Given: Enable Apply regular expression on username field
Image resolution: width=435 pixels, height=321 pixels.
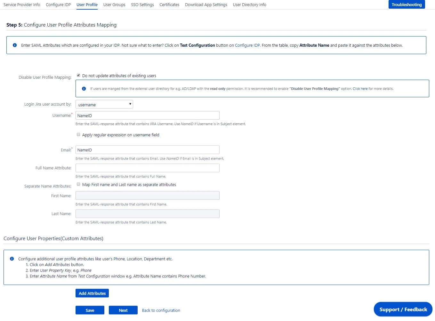Looking at the screenshot, I should [x=78, y=134].
